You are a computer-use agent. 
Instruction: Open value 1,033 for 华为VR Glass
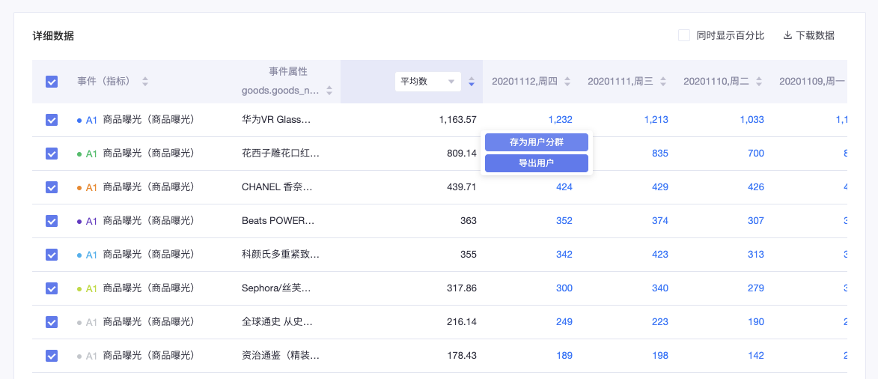coord(752,119)
